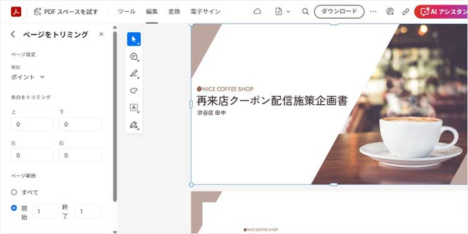468x234 pixels.
Task: Click the ダウンロード button
Action: (x=339, y=12)
